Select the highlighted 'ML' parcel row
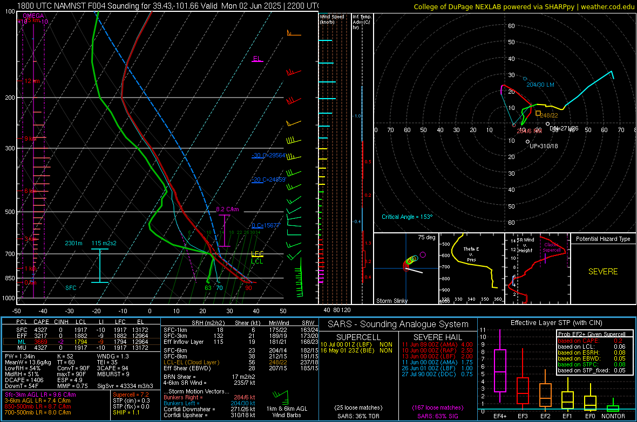The image size is (637, 422). click(x=82, y=342)
